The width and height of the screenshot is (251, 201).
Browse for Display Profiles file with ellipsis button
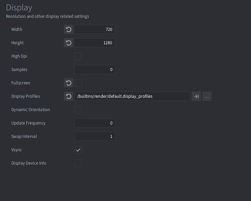[x=207, y=96]
